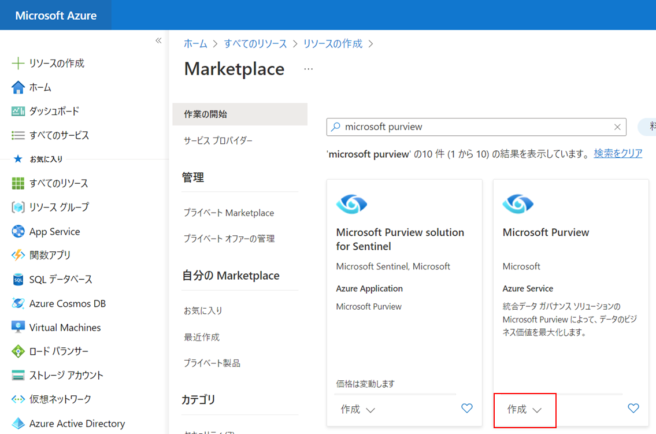The width and height of the screenshot is (656, 434).
Task: Collapse the sidebar with double chevron
Action: (x=158, y=40)
